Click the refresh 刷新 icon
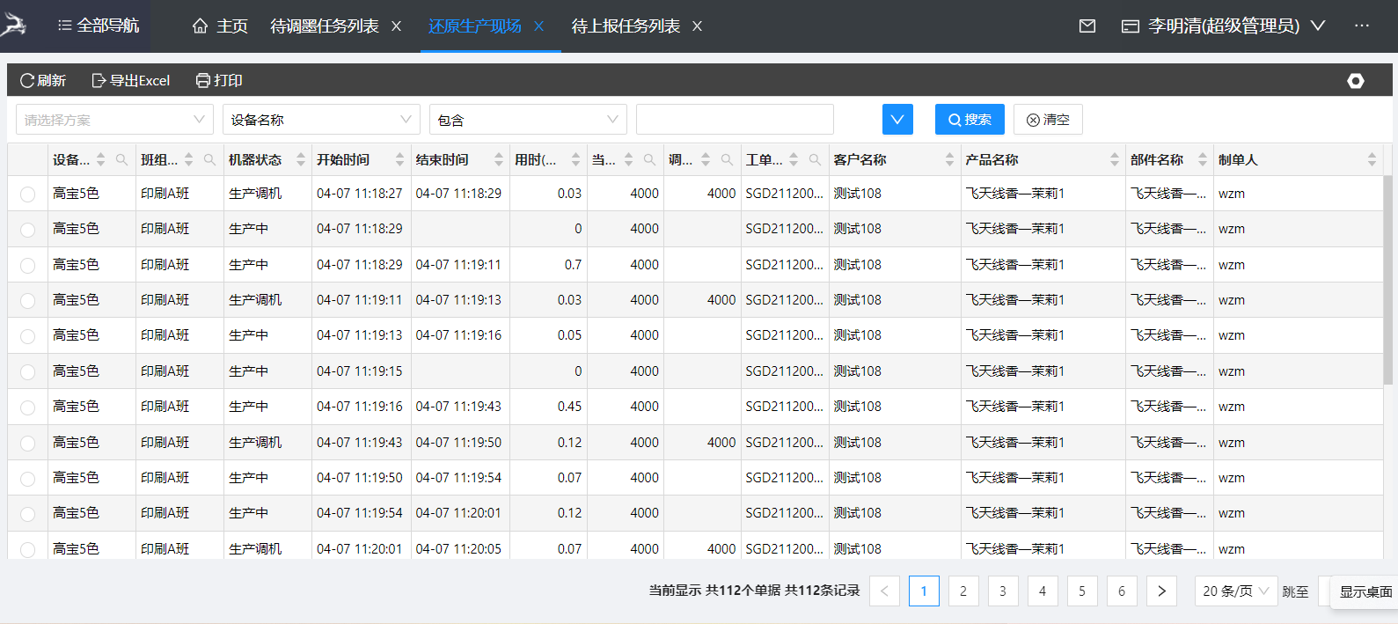Screen dimensions: 1398x624 (x=27, y=81)
